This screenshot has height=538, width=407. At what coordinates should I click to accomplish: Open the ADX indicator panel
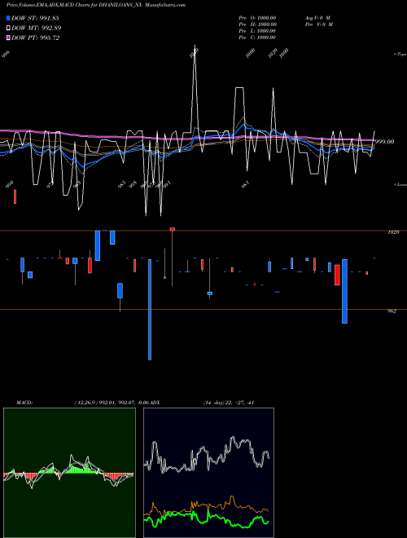(208, 473)
